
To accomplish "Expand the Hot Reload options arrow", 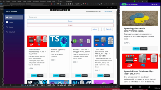I will (x=53, y=4).
